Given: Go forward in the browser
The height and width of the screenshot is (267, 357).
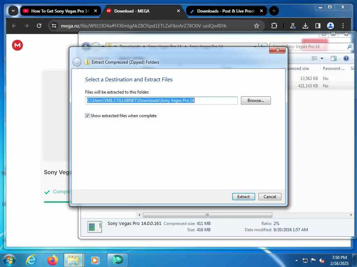Looking at the screenshot, I should pos(26,26).
